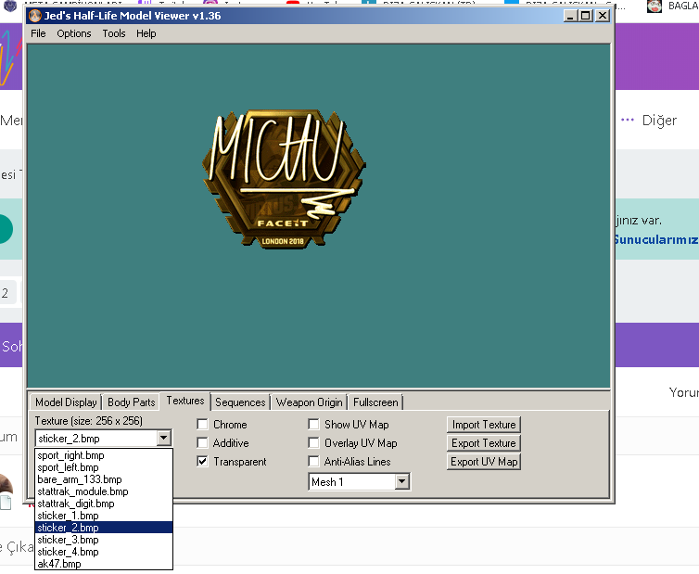Select sticker_4.bmp texture

point(104,552)
